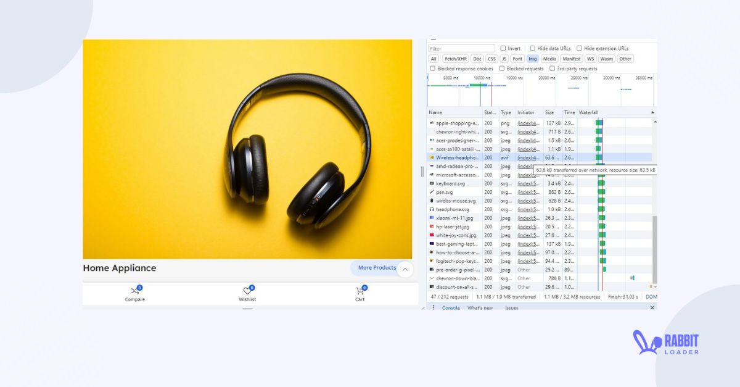Sort by the Waterfall column arrow
Image resolution: width=740 pixels, height=387 pixels.
pyautogui.click(x=652, y=112)
